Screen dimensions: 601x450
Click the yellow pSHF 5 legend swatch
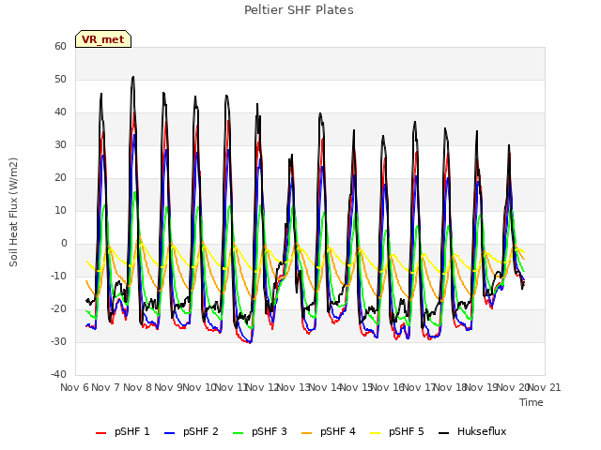pyautogui.click(x=376, y=433)
